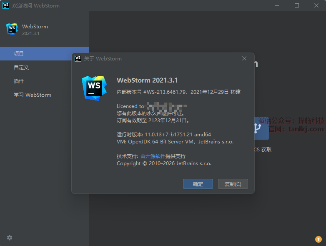Screen dimensions: 326x246
Task: Minimize the welcome WebStorm window
Action: tap(277, 5)
